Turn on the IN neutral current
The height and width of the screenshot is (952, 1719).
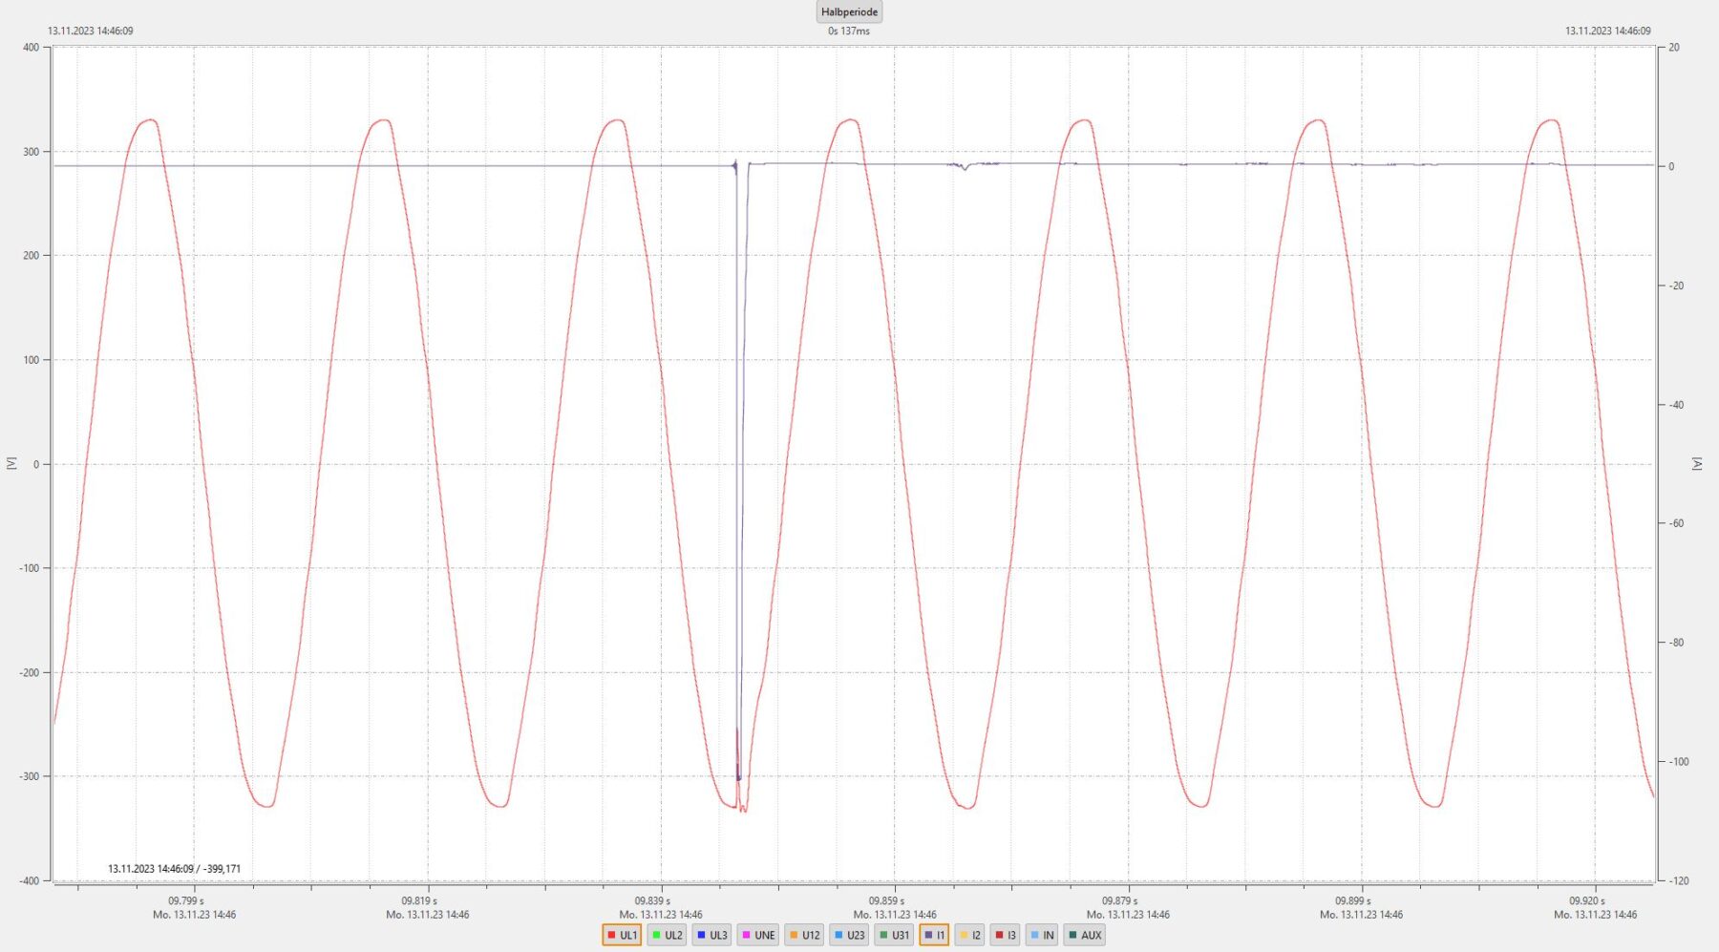point(1042,935)
